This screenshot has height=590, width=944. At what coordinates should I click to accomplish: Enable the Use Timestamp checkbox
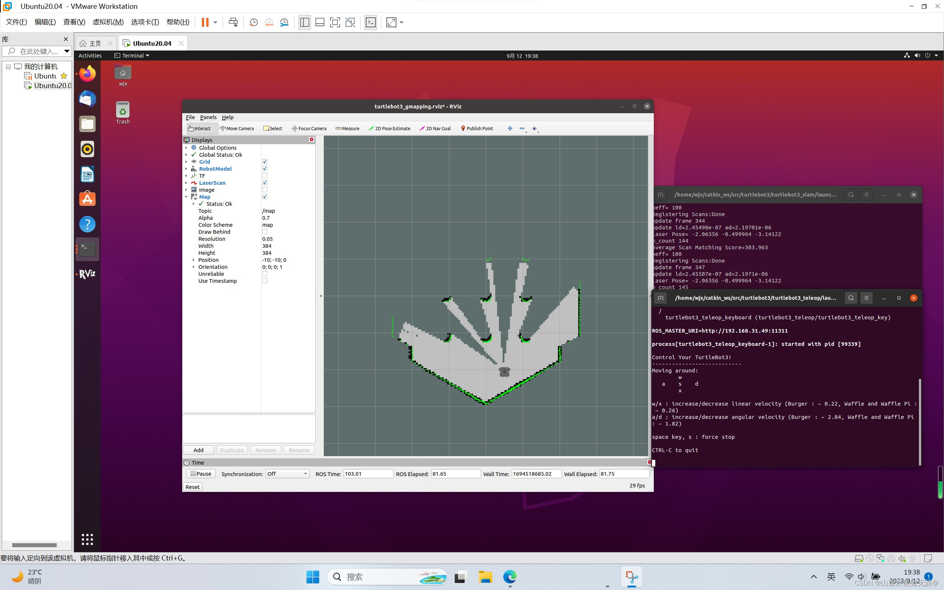(x=264, y=281)
